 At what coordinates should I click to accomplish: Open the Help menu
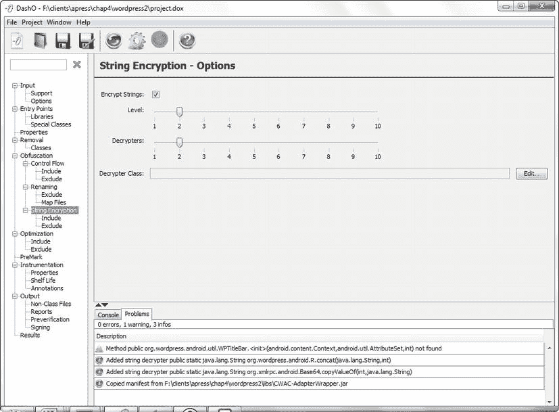[x=83, y=22]
